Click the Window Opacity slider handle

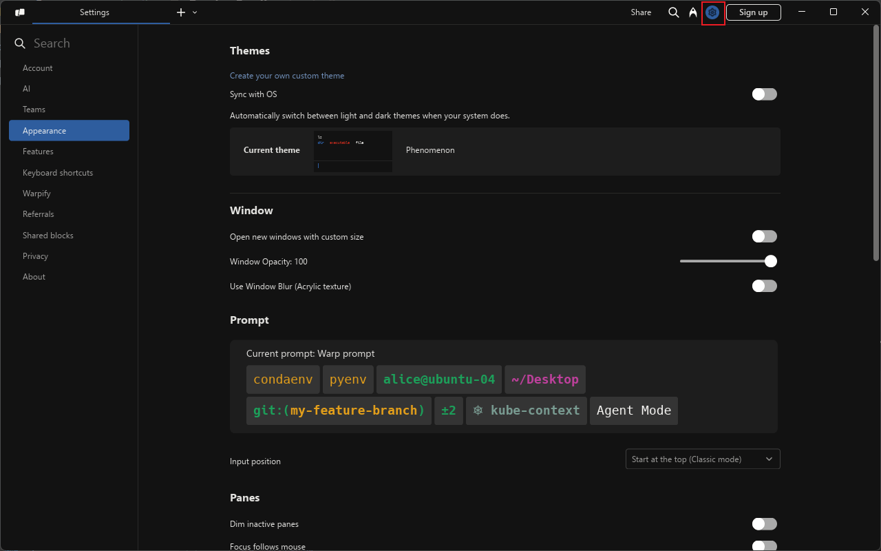(771, 261)
